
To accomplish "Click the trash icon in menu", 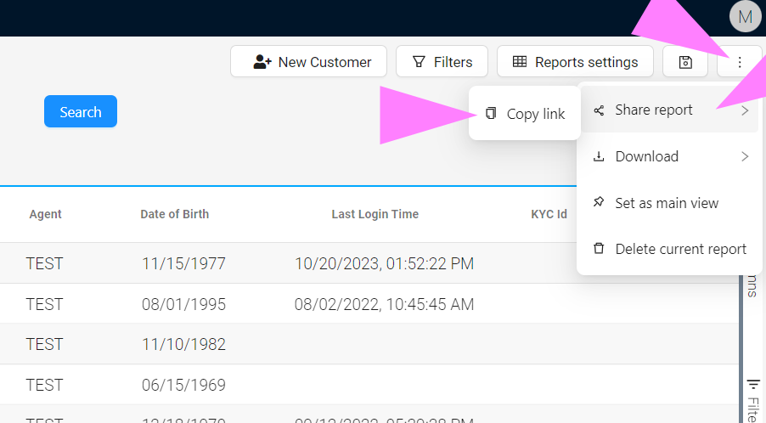I will click(599, 248).
